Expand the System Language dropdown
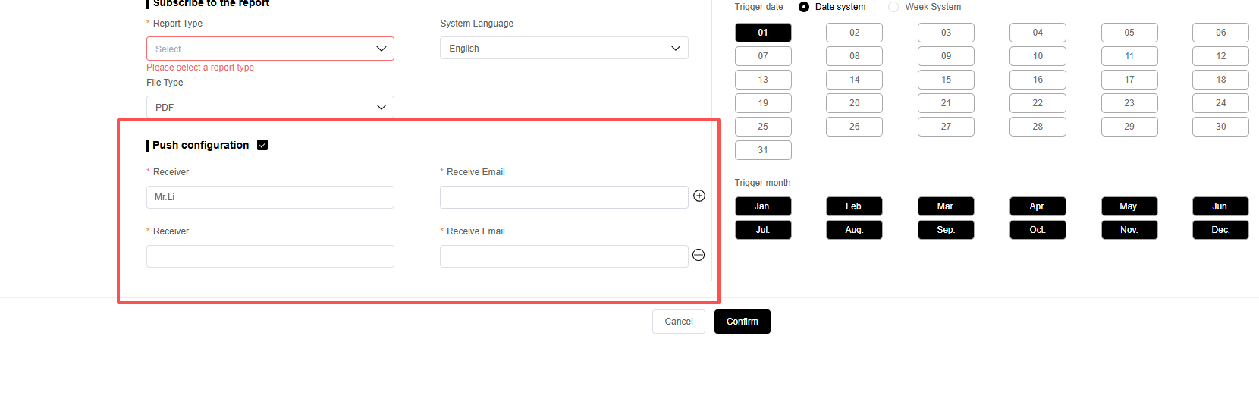This screenshot has height=399, width=1259. (564, 48)
